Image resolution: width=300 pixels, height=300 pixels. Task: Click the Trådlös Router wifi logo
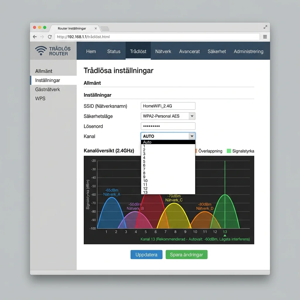pyautogui.click(x=41, y=51)
